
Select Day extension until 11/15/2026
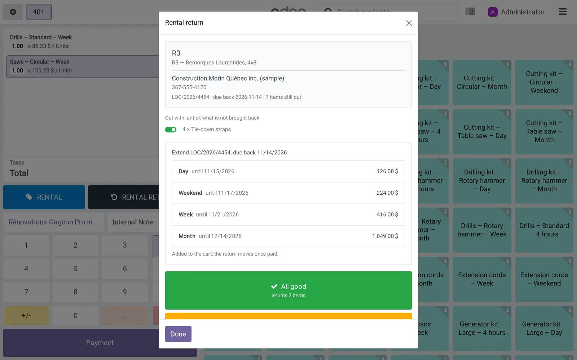(x=288, y=171)
